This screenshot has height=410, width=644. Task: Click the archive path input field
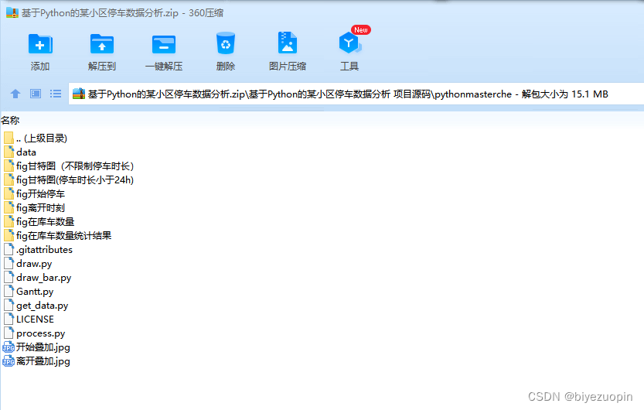click(x=356, y=94)
